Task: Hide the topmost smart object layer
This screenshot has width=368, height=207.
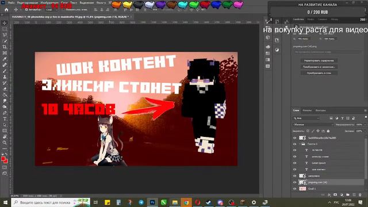Action: pos(295,138)
